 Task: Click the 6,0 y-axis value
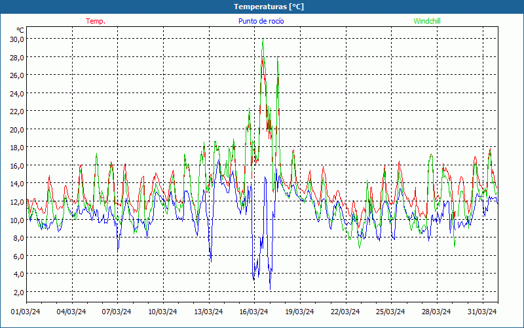(x=19, y=256)
